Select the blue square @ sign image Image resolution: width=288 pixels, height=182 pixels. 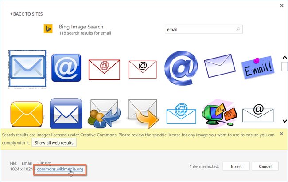pos(66,67)
